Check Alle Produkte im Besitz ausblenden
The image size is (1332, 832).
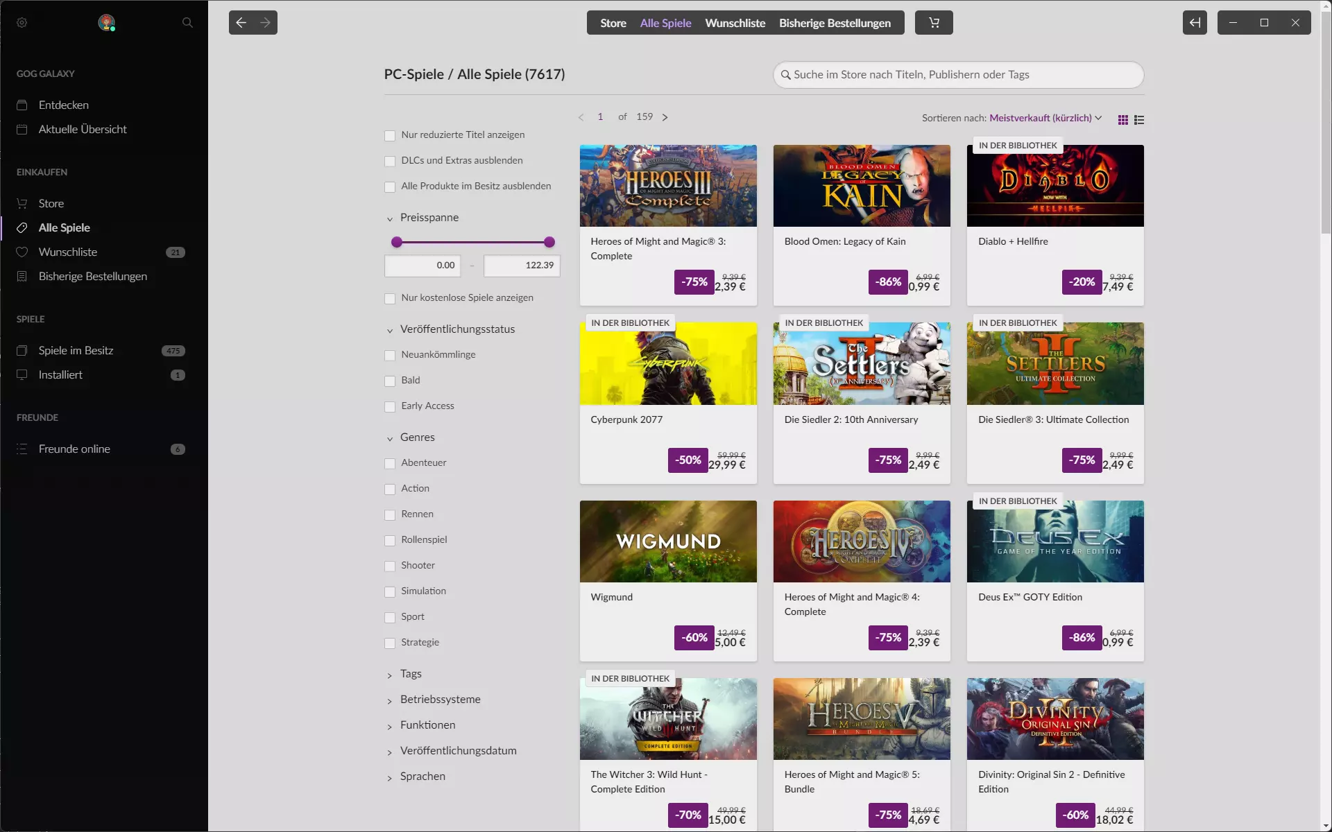(x=390, y=187)
